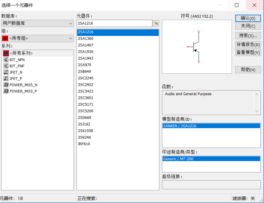The width and height of the screenshot is (264, 203).
Task: Select footprint Generic / MT-200
Action: pyautogui.click(x=211, y=159)
